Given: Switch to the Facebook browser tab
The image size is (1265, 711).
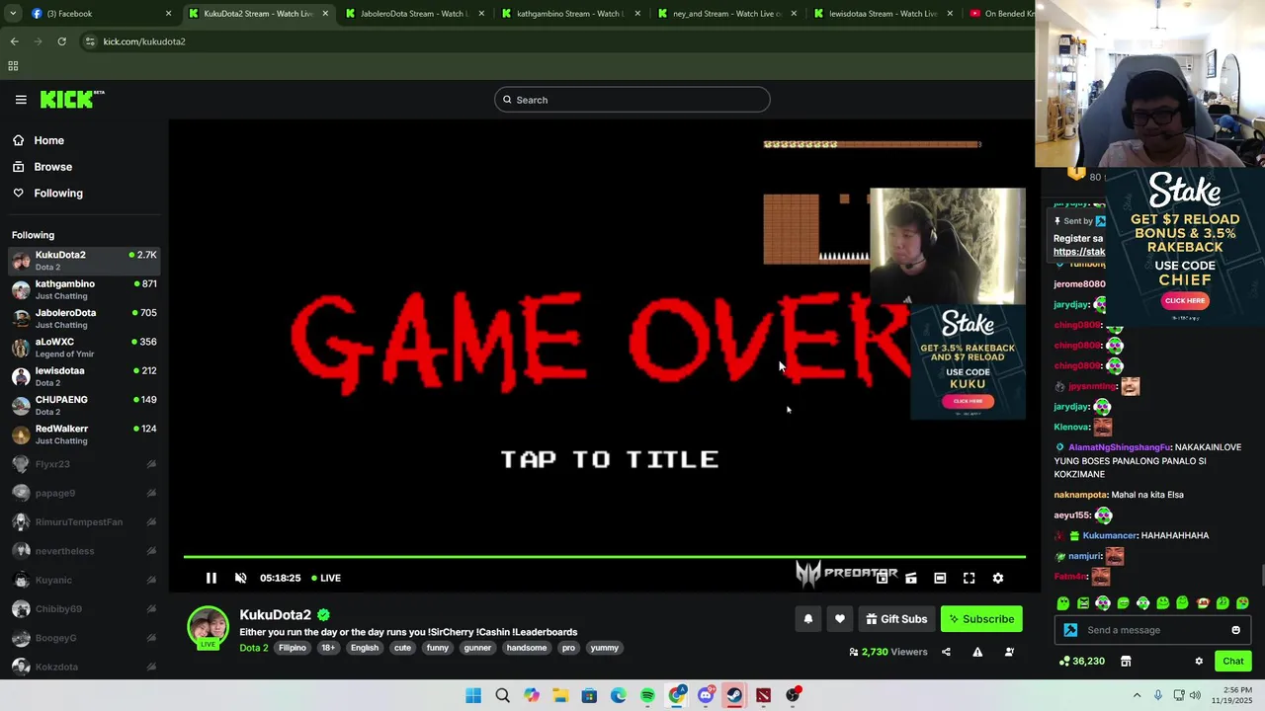Looking at the screenshot, I should point(101,13).
